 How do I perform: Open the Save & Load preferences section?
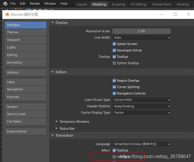pos(26,114)
